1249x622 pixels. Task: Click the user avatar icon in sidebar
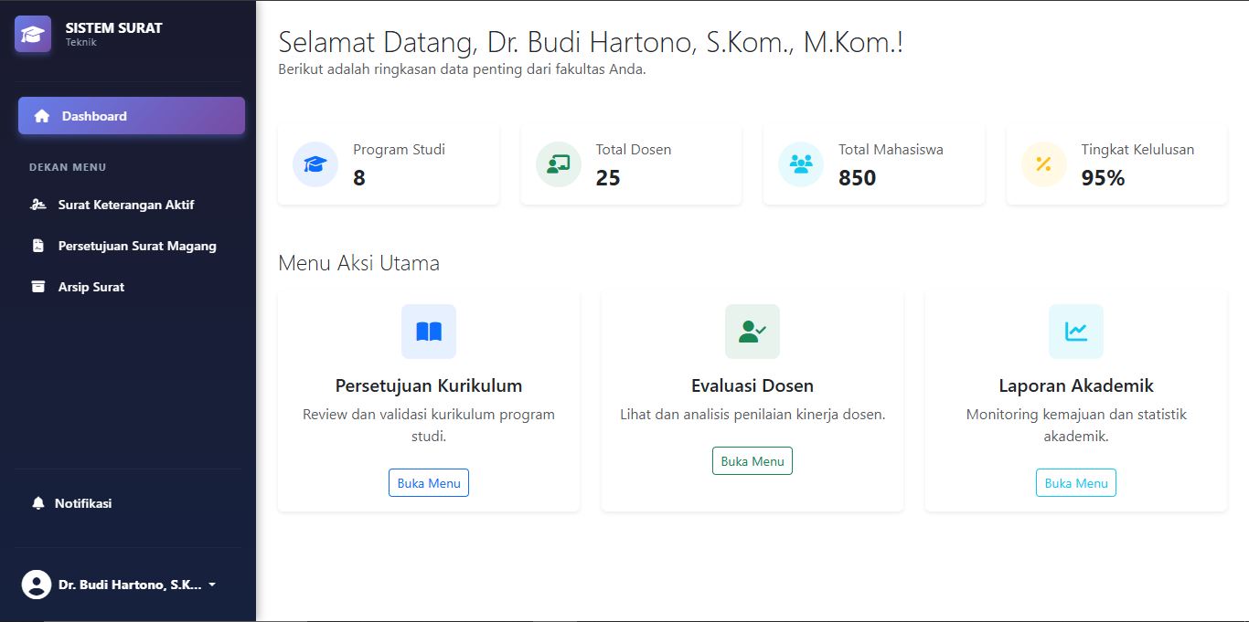(x=37, y=585)
